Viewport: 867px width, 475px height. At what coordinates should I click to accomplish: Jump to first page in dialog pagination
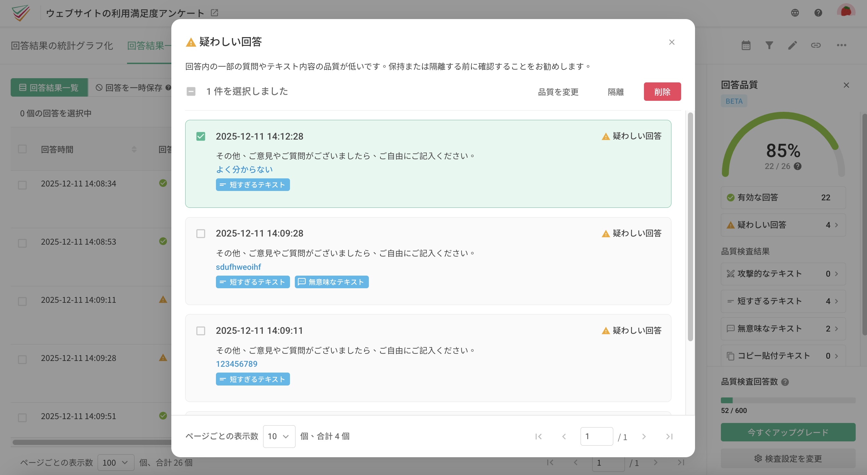(x=539, y=436)
